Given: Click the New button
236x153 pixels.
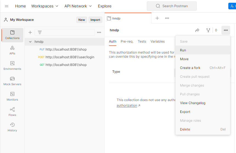Looking at the screenshot, I should point(82,20).
